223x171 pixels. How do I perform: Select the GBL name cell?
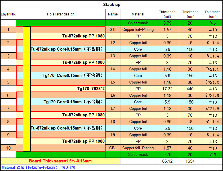113,148
